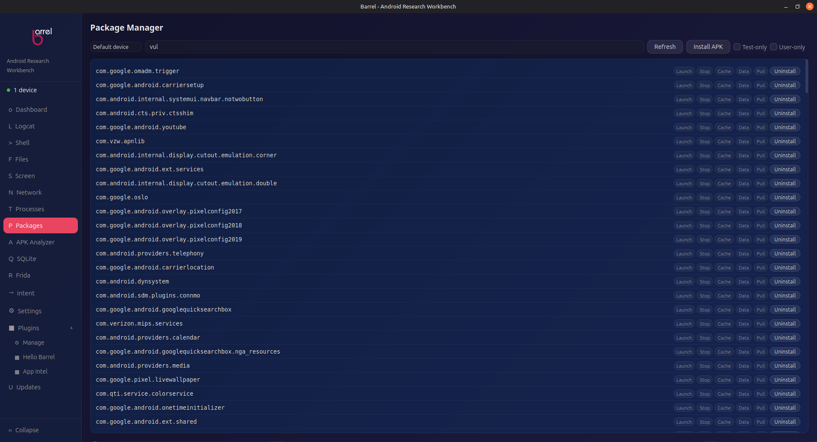Open the SQLite section
Image resolution: width=817 pixels, height=442 pixels.
click(x=40, y=259)
